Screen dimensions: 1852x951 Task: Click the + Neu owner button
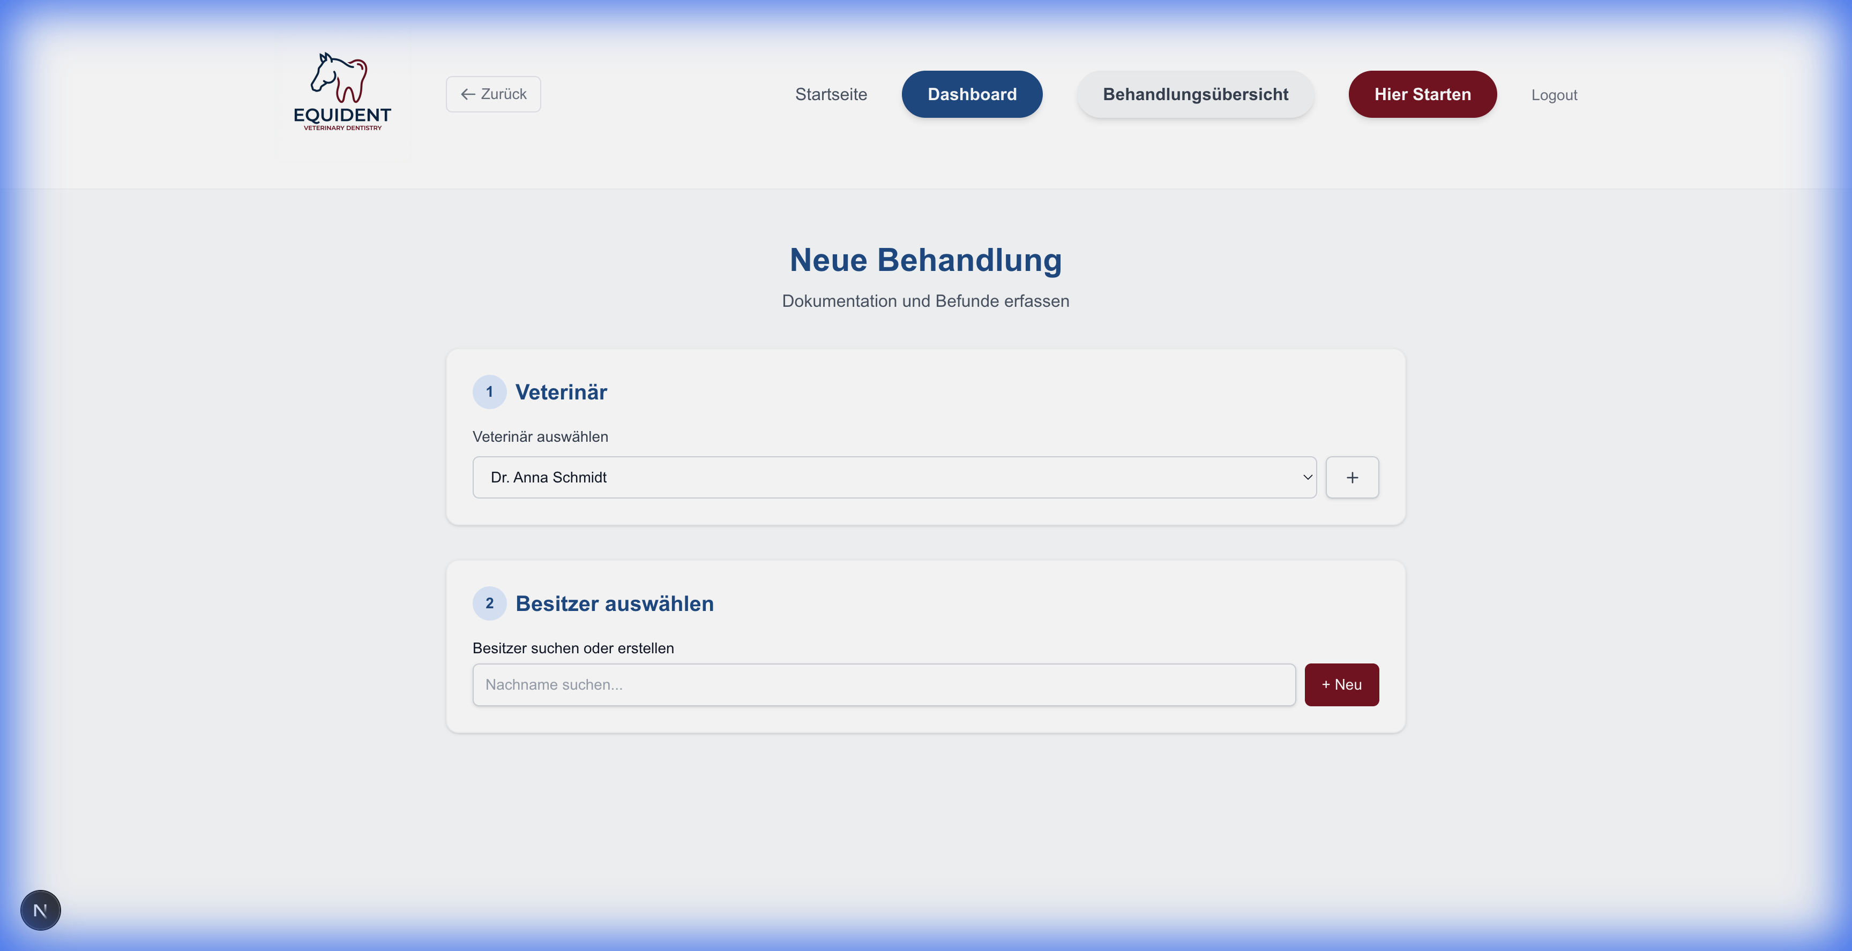pyautogui.click(x=1341, y=684)
